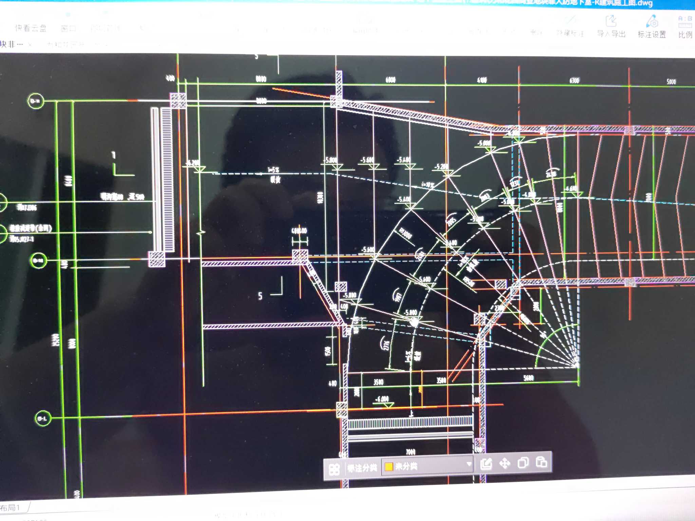Select the 7000 dimension text
The width and height of the screenshot is (695, 521).
point(411,452)
